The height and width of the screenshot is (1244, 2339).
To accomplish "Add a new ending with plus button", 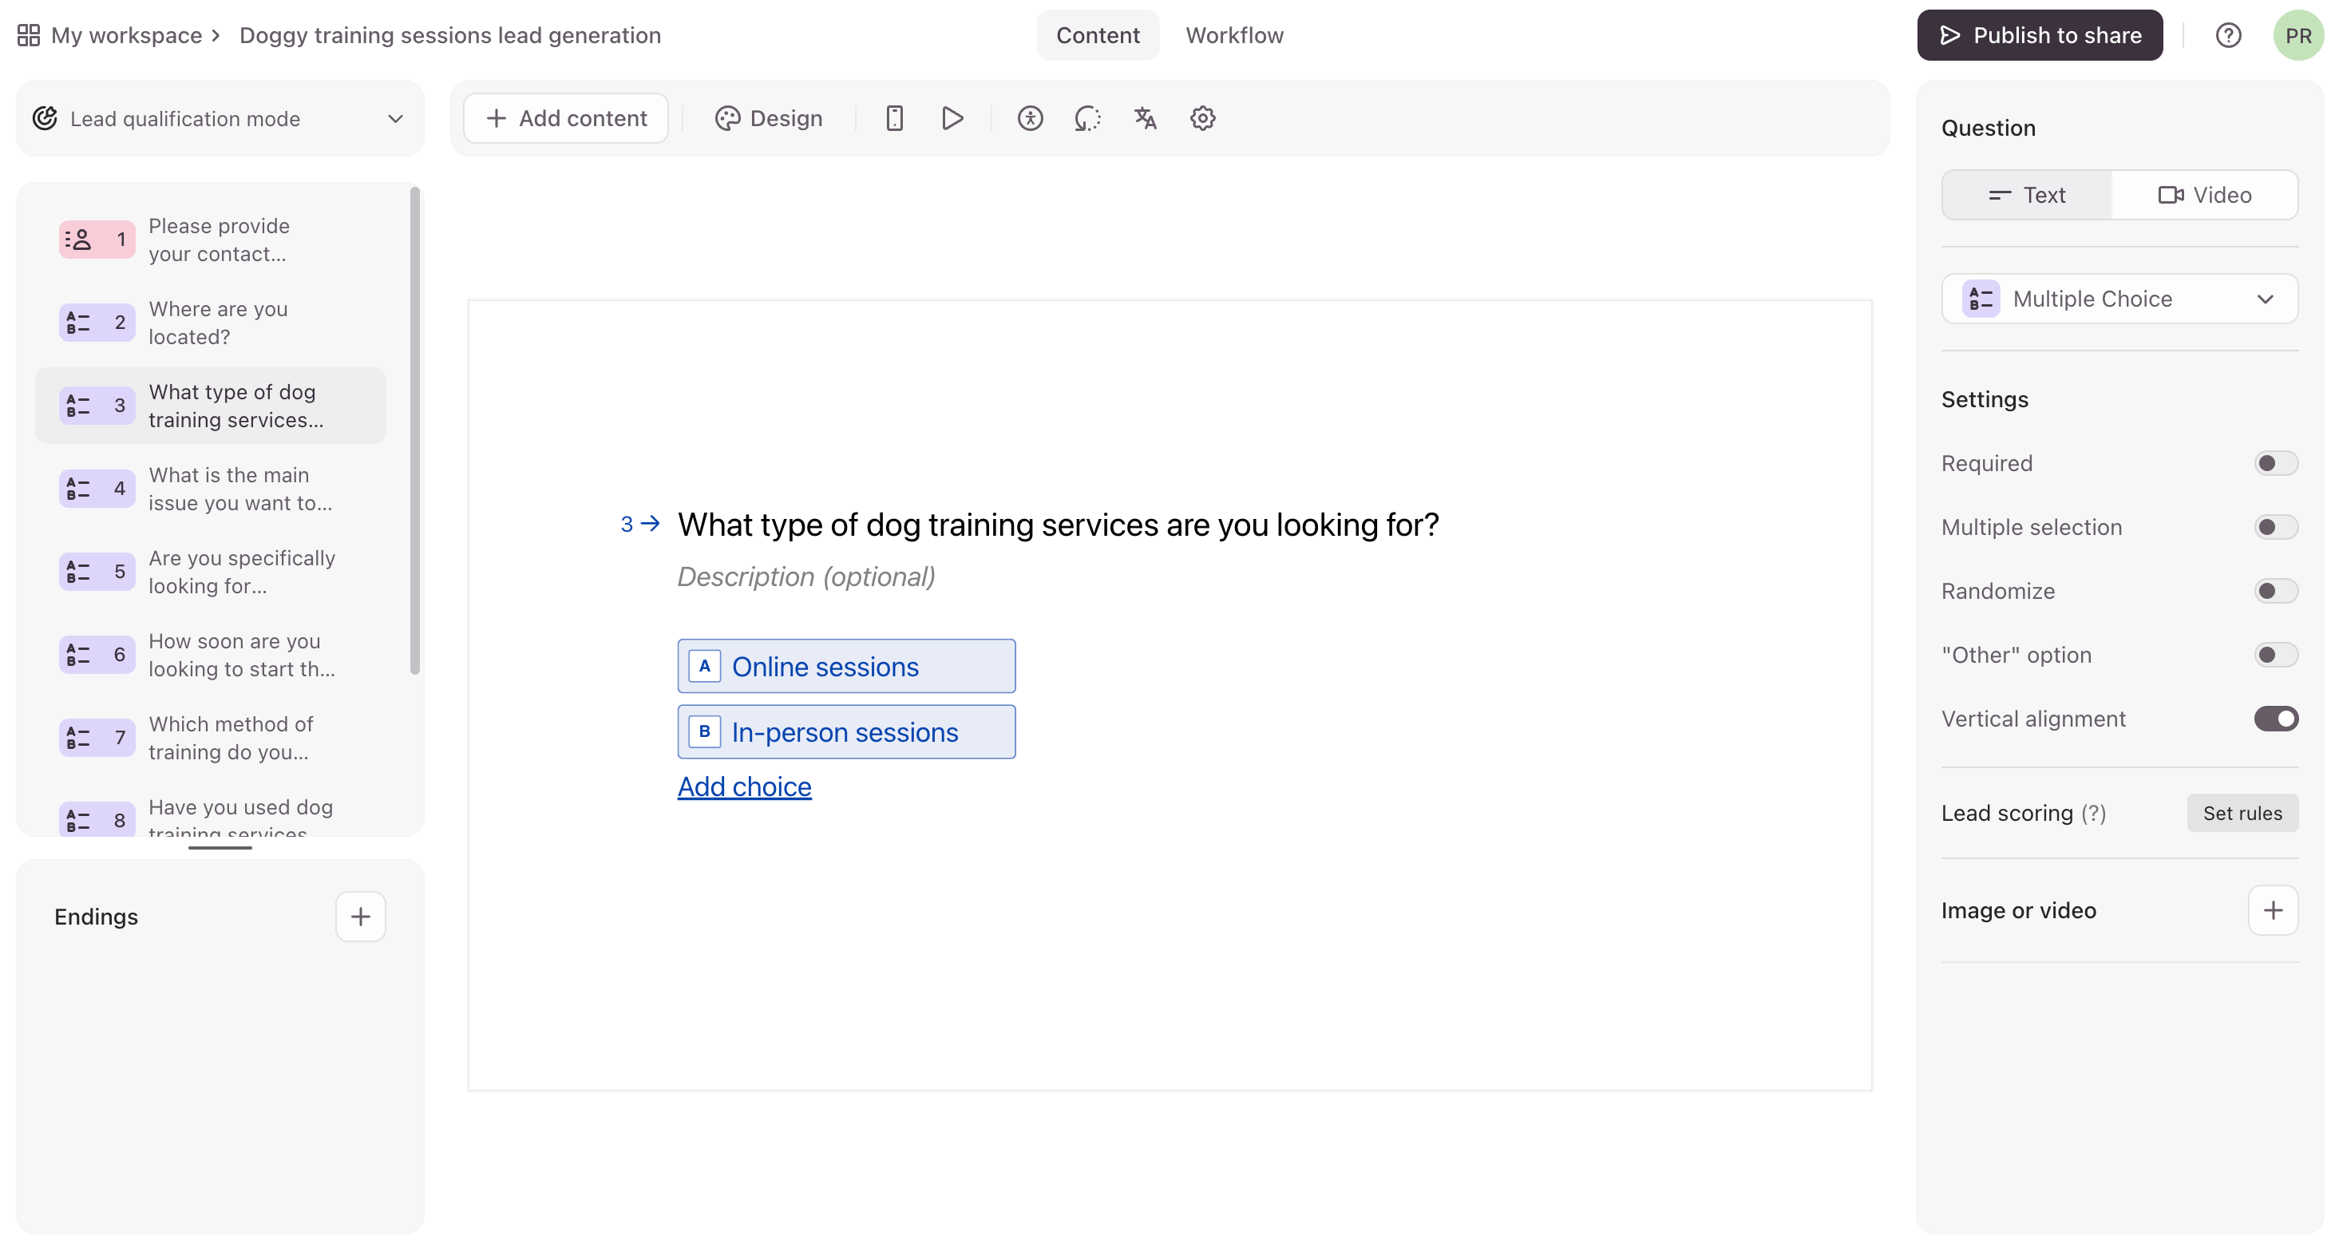I will pos(361,916).
